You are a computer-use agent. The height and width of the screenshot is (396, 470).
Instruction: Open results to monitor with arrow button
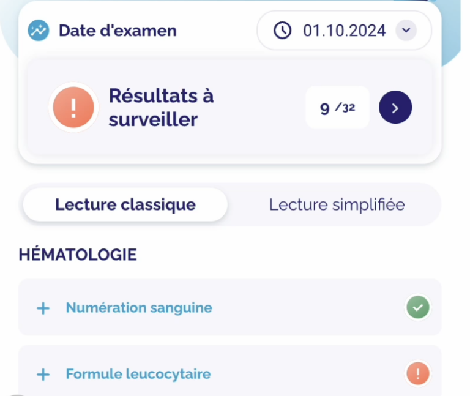click(395, 107)
